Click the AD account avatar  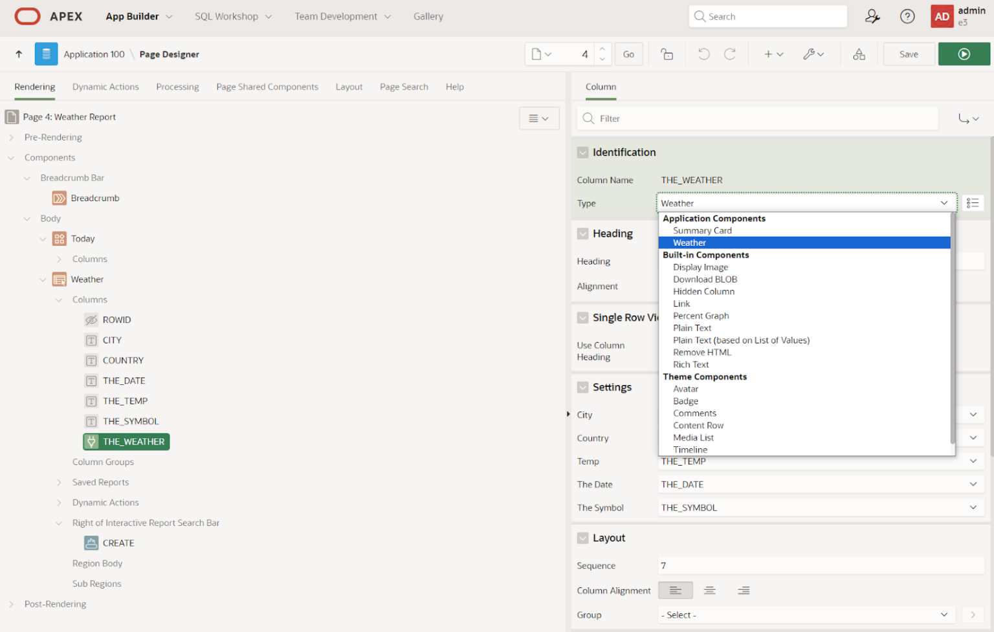[x=942, y=16]
